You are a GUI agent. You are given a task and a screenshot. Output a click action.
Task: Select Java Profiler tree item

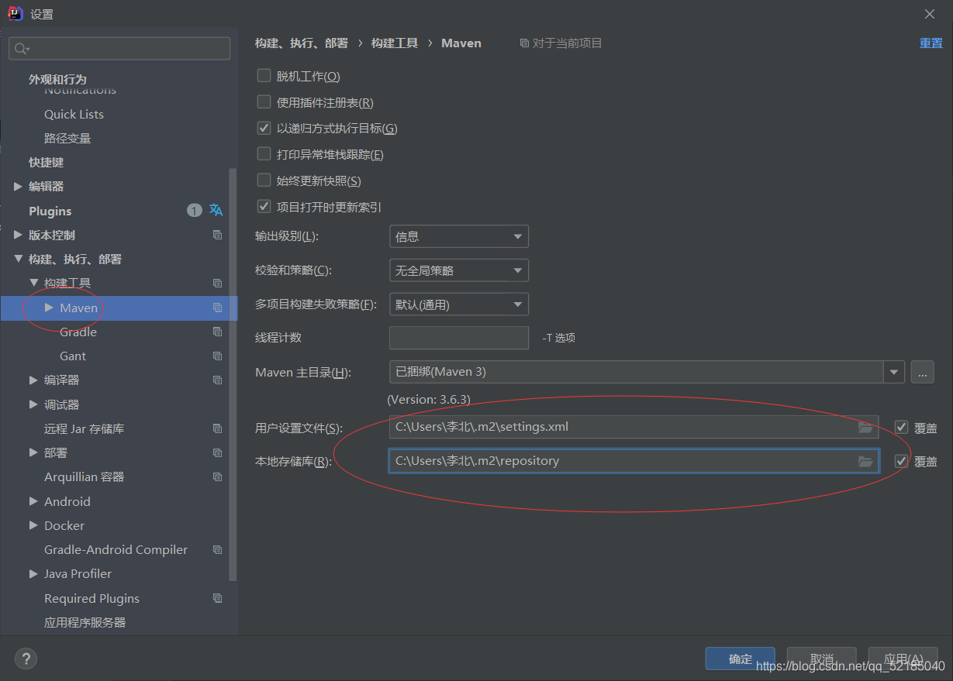coord(78,573)
